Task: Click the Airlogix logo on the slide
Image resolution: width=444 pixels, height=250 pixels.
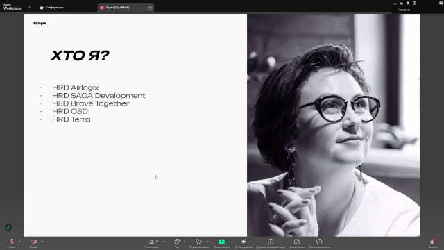Action: click(x=39, y=23)
